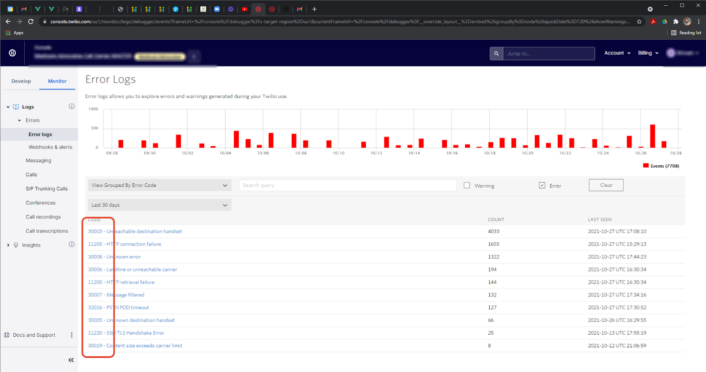Click the Adobe Acrobat extension icon
Viewport: 706px width, 372px height.
[653, 21]
